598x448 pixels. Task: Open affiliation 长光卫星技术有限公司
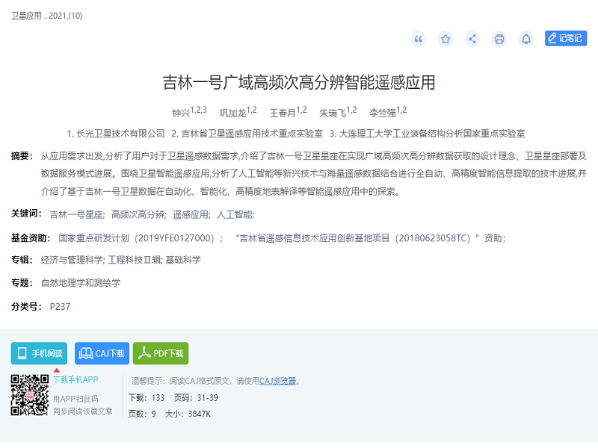[x=120, y=134]
